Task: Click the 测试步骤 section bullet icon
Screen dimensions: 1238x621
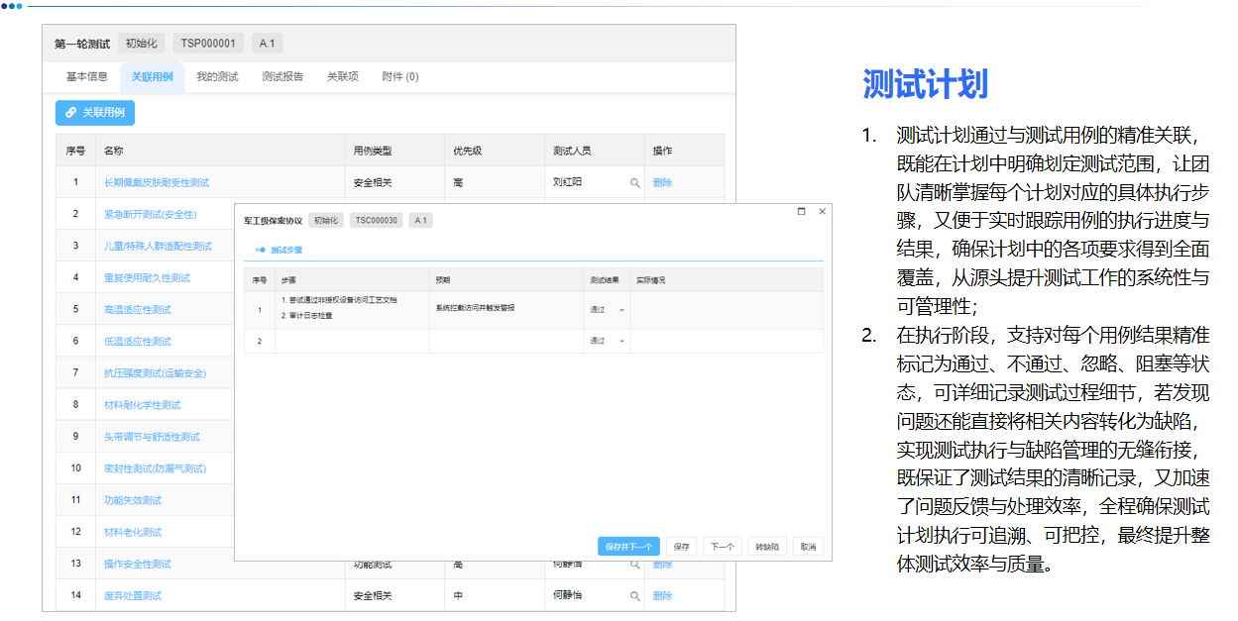Action: [260, 249]
